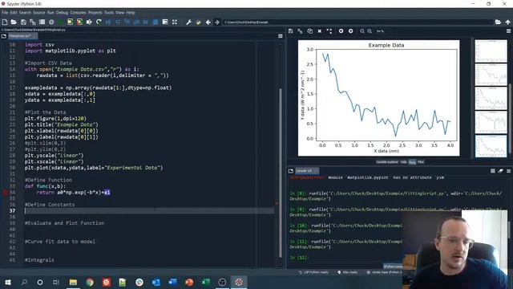Open the Tools menu

109,13
